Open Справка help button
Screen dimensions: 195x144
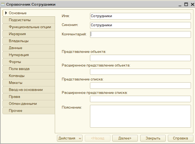click(x=180, y=138)
